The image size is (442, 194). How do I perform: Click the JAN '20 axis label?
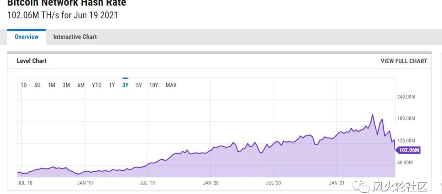[x=211, y=183]
